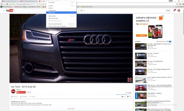Go to YouTube home via the logo
This screenshot has height=111, width=184.
(10, 10)
